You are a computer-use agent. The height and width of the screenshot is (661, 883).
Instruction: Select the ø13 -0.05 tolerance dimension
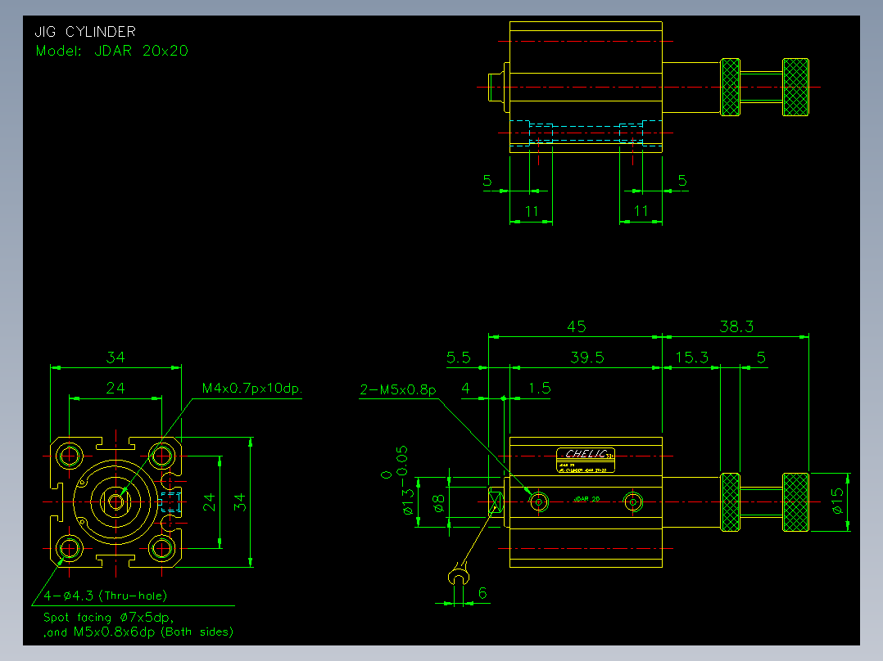401,480
